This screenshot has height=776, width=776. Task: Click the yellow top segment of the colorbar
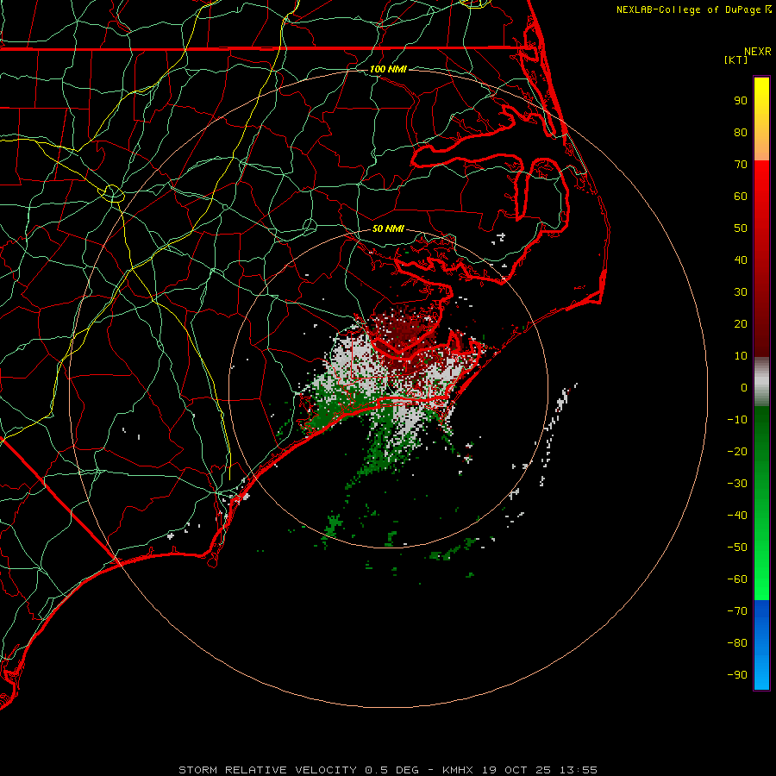click(761, 119)
